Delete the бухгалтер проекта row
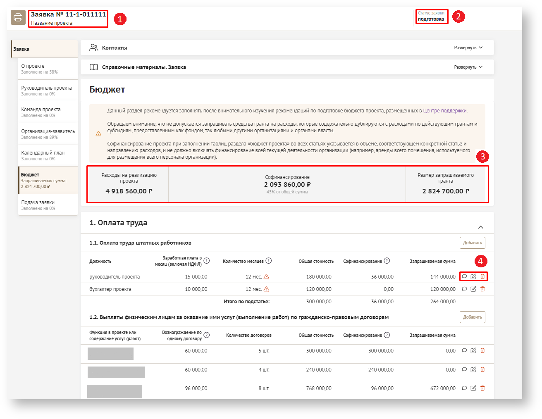Screen dimensions: 542x419 tap(482, 289)
